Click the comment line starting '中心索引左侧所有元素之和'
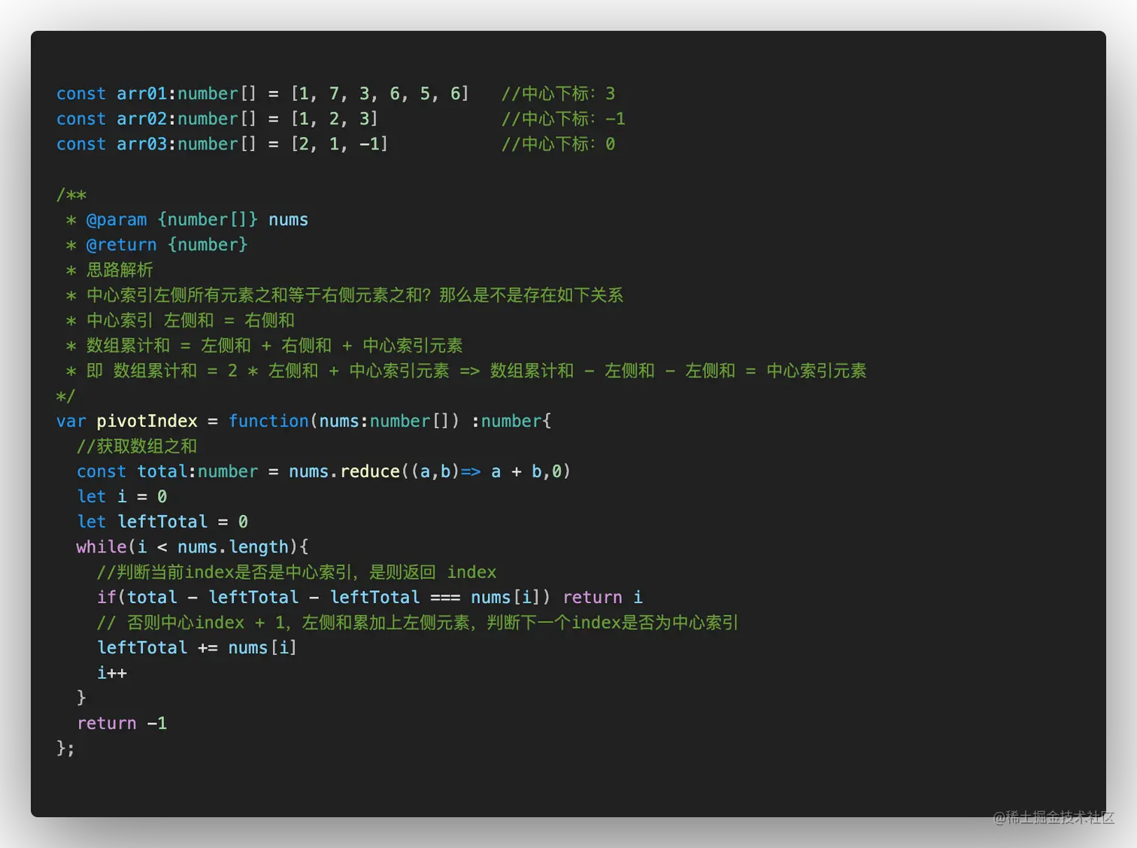Image resolution: width=1137 pixels, height=848 pixels. point(345,295)
